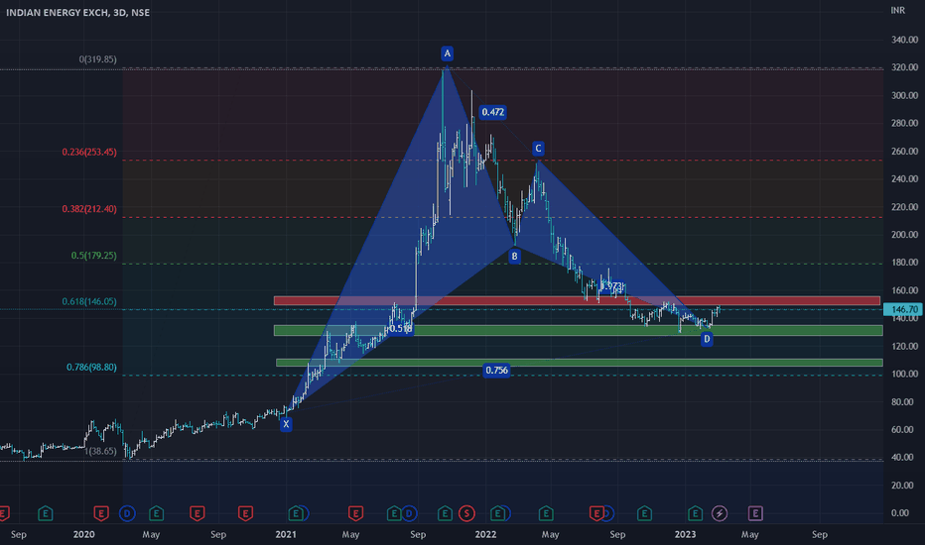
Task: Select pattern point B label
Action: (x=514, y=257)
